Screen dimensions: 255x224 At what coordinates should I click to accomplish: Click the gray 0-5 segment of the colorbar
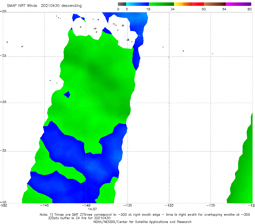(x=122, y=4)
